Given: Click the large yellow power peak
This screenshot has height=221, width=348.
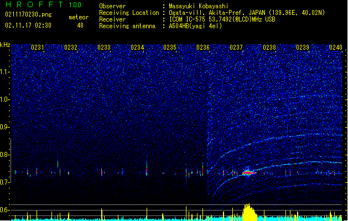Looking at the screenshot, I should (x=250, y=212).
